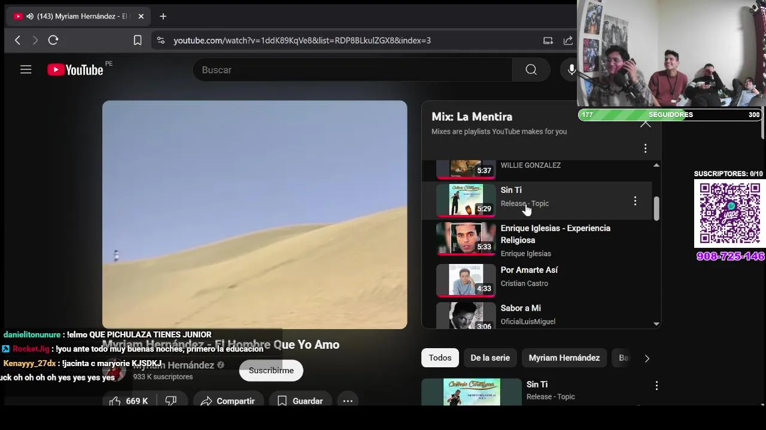Click the address bar URL
The width and height of the screenshot is (766, 430).
click(302, 41)
